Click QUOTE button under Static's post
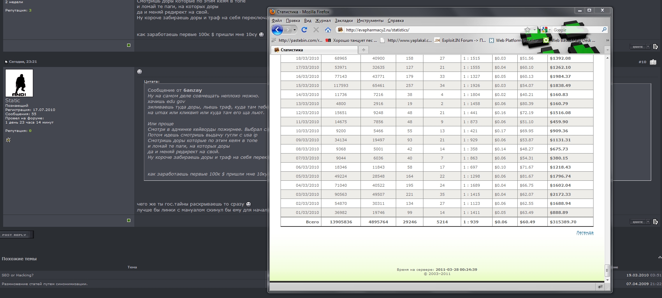Viewport: 662px width, 298px height. coord(638,222)
